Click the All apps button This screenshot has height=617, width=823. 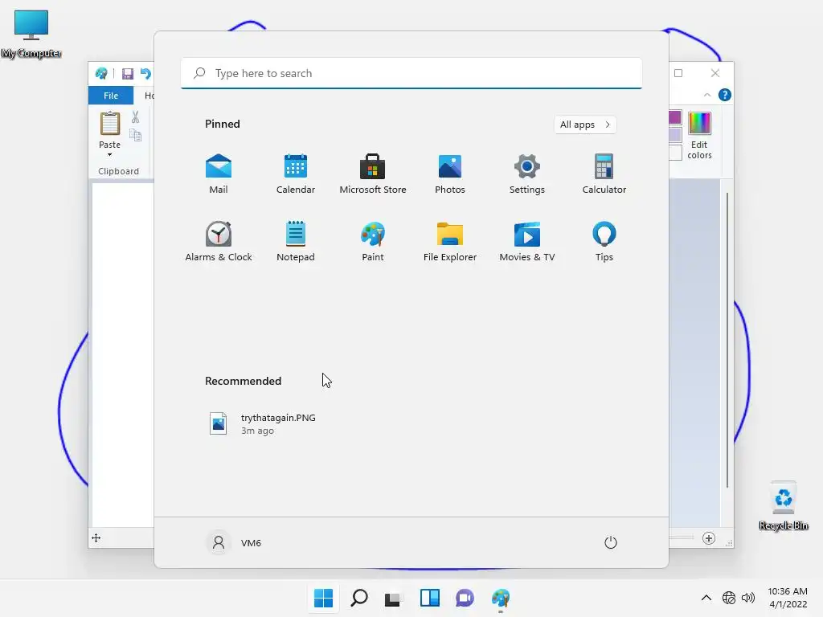pyautogui.click(x=585, y=125)
